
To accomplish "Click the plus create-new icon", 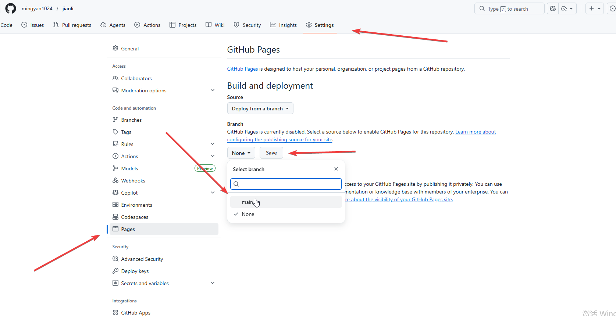I will pyautogui.click(x=591, y=8).
